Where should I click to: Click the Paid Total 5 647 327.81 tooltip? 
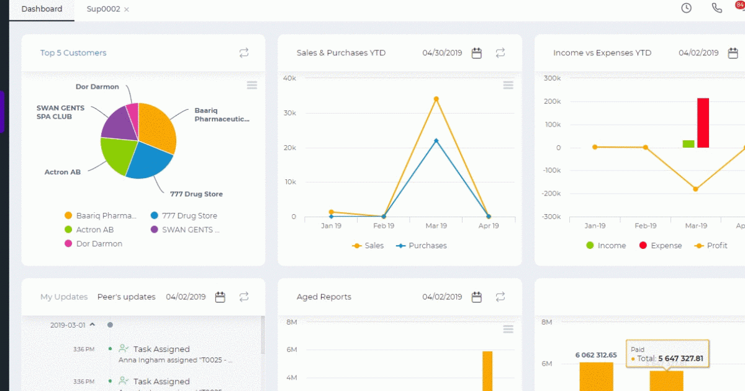(x=667, y=354)
